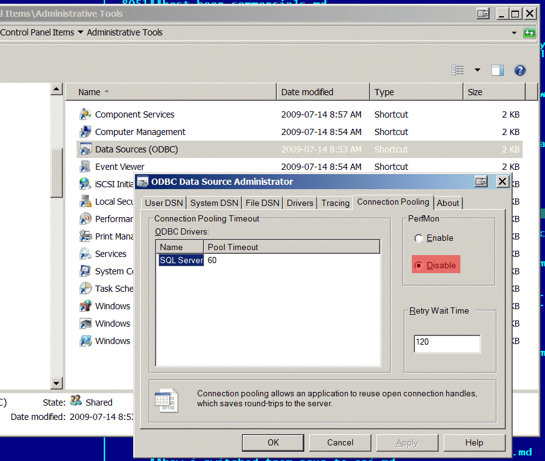Screen dimensions: 545x461
Task: Sort files by Date modified column
Action: click(x=324, y=92)
